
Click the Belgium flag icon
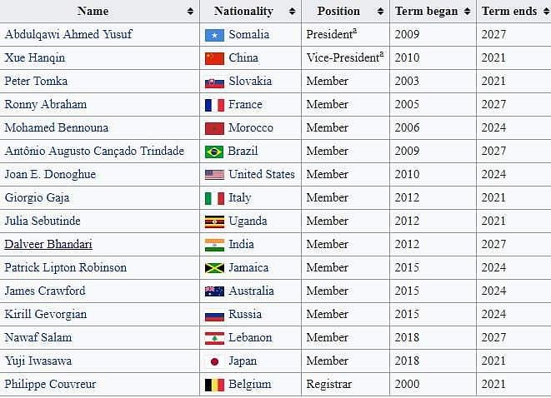pyautogui.click(x=214, y=385)
